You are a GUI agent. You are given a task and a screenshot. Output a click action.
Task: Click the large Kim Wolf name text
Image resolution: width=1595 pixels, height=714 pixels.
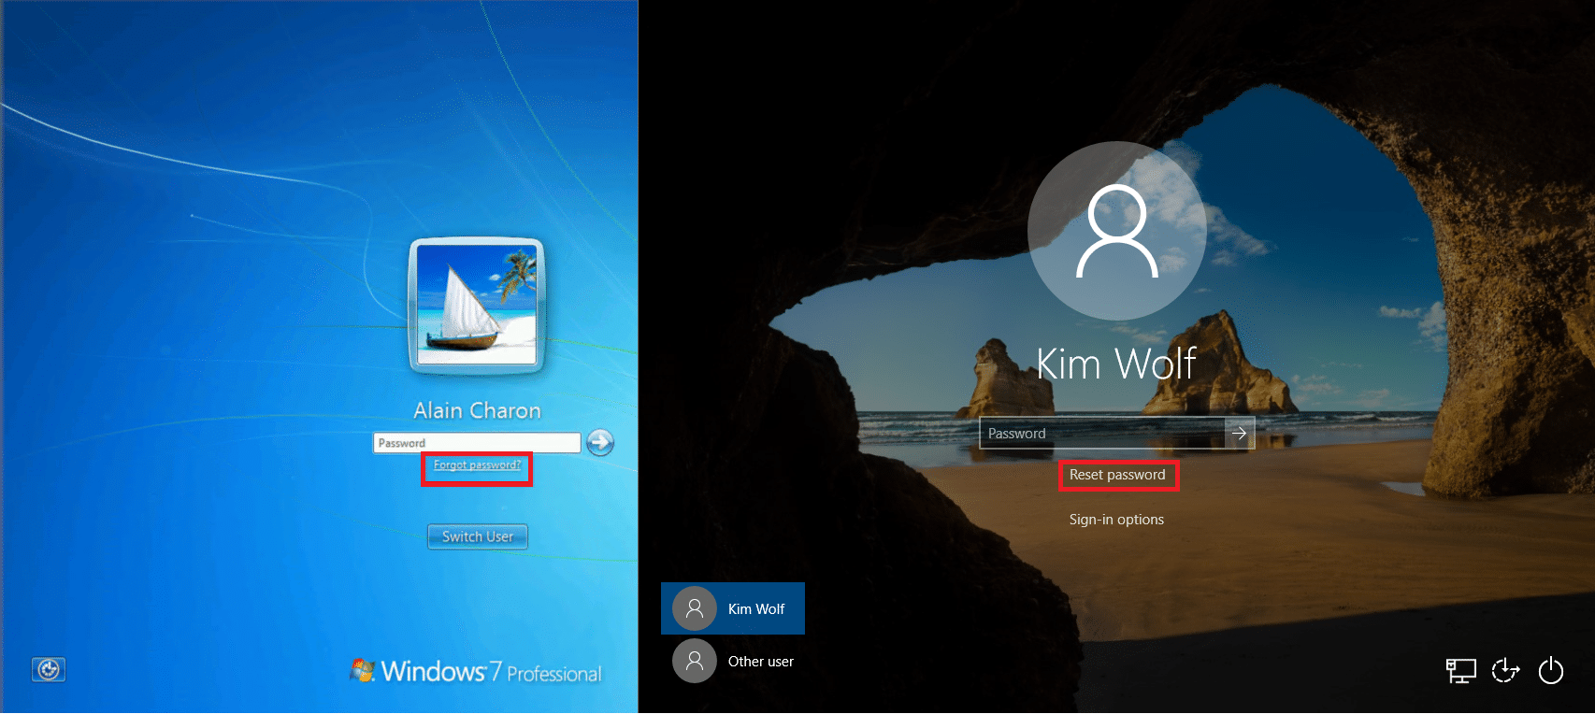click(x=1116, y=364)
